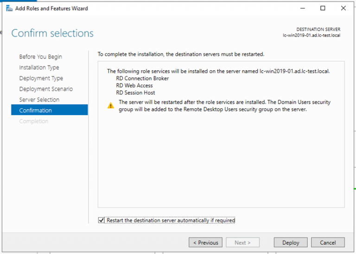Open the Deployment Scenario step
This screenshot has width=356, height=254.
click(46, 89)
